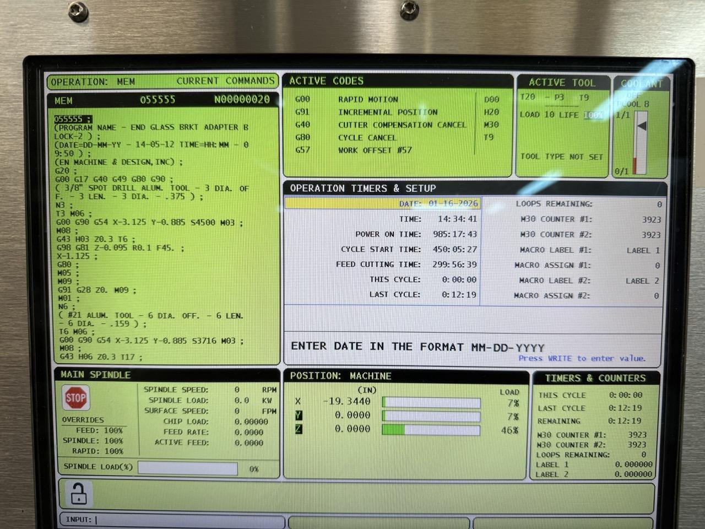705x529 pixels.
Task: Click the Spindle Load(%) progress bar
Action: tap(187, 468)
